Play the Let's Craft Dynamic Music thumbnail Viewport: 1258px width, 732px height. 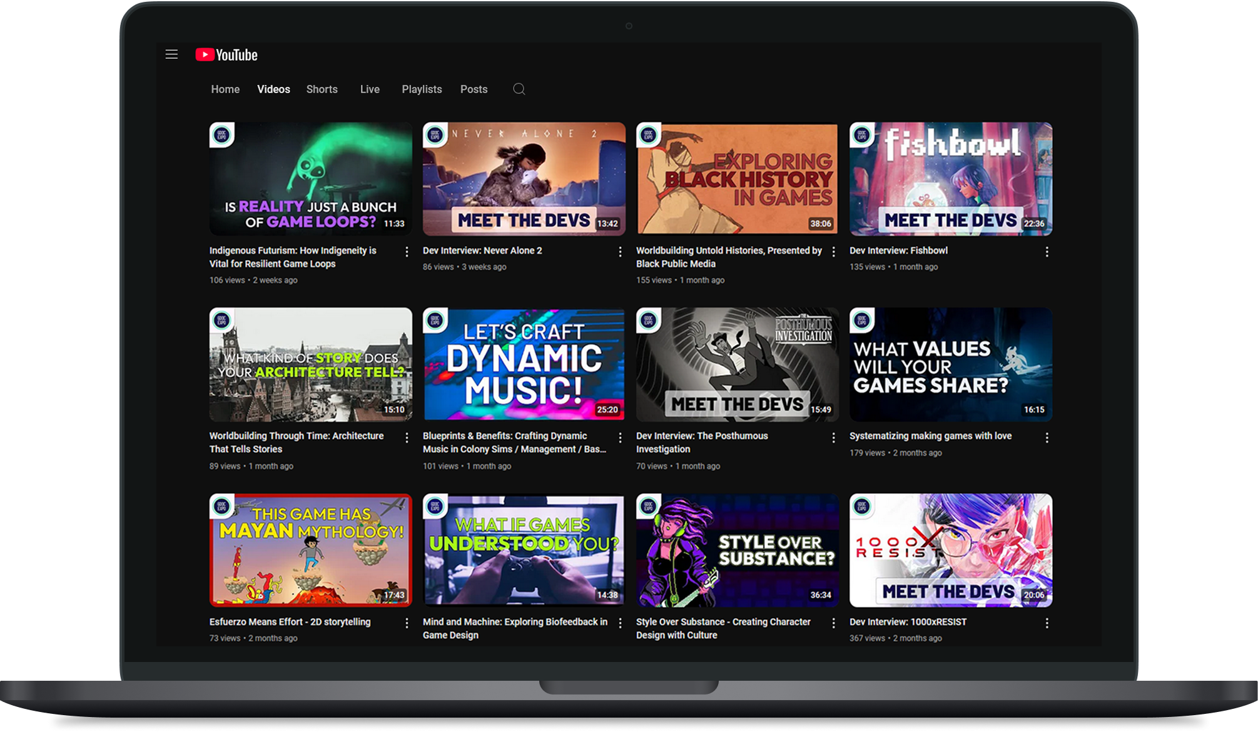pyautogui.click(x=524, y=364)
